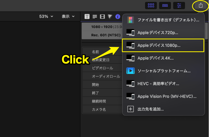Open the paragraph lines inspector icon
The height and width of the screenshot is (137, 209).
(x=95, y=17)
